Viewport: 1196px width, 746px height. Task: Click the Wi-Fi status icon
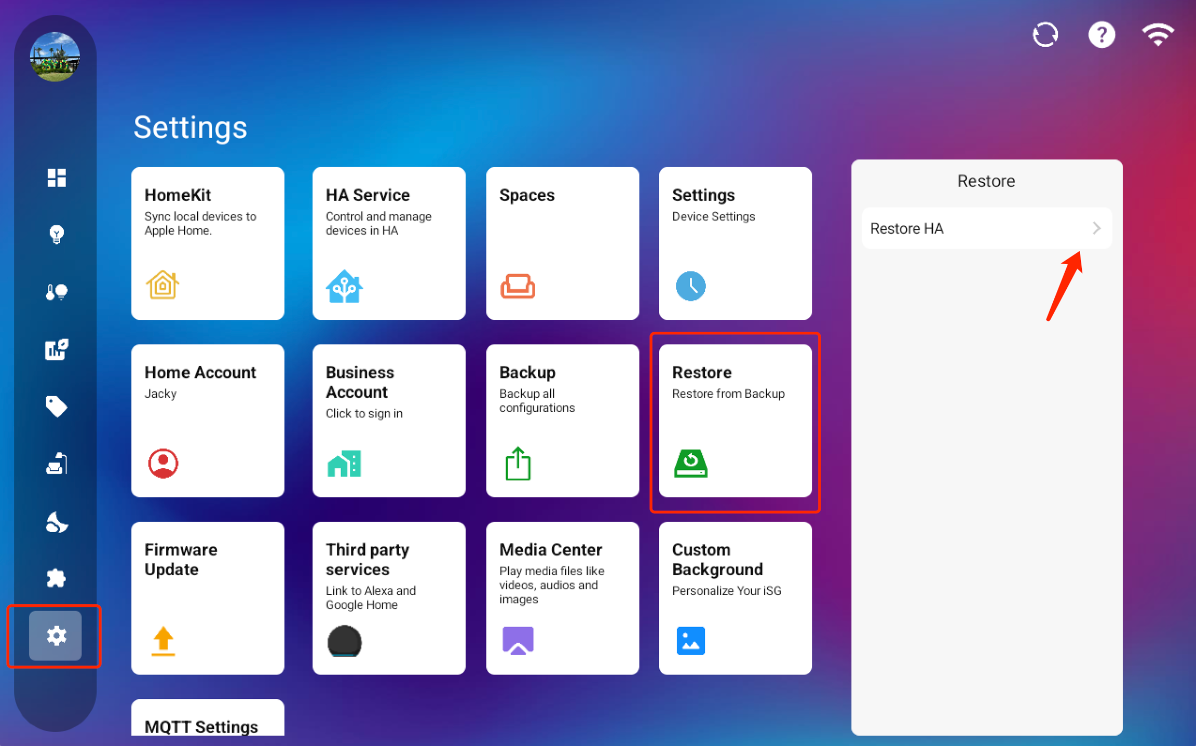point(1157,35)
